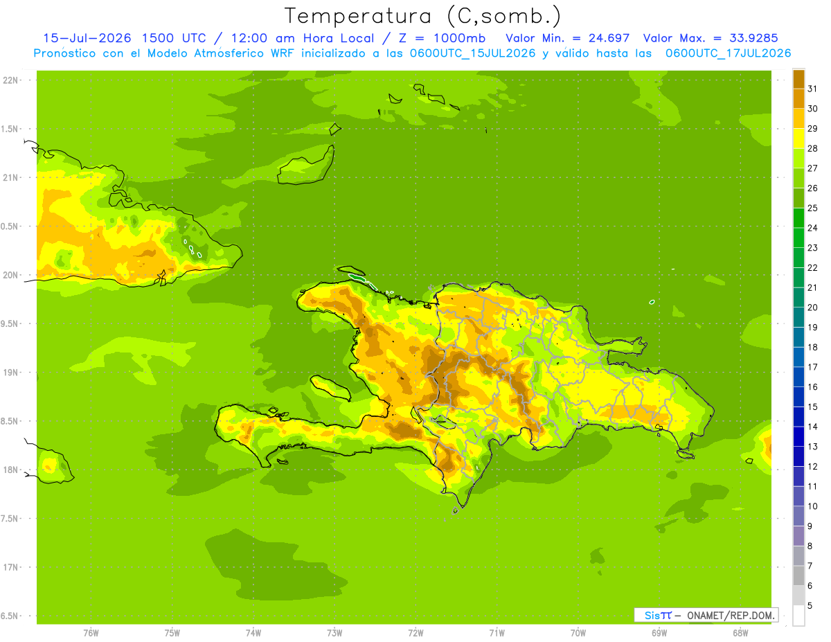Click the '6.5N' latitude label

pyautogui.click(x=11, y=616)
